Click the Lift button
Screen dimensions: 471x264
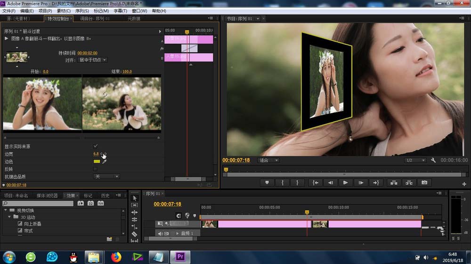tap(394, 182)
